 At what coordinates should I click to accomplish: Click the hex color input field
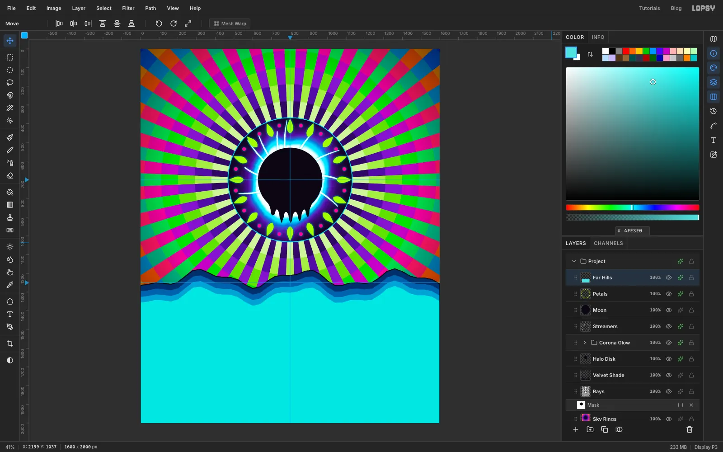tap(633, 231)
